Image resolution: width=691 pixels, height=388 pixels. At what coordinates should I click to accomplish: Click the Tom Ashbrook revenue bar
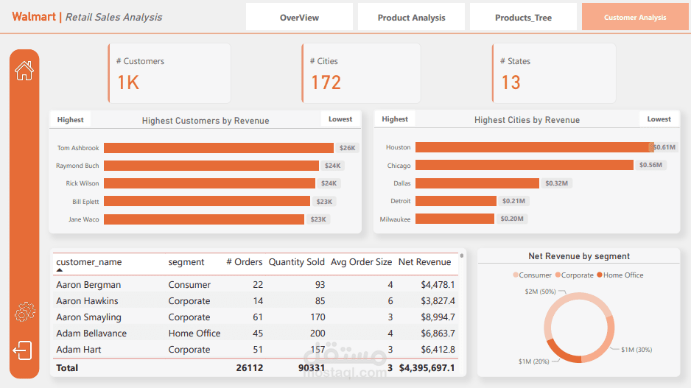218,148
